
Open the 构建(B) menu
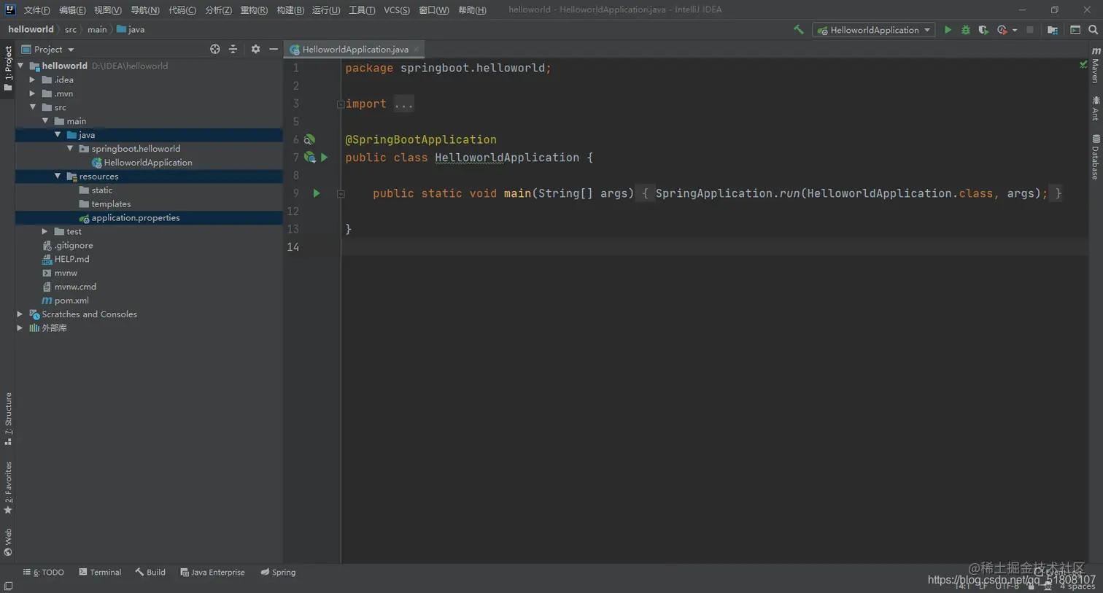click(290, 10)
